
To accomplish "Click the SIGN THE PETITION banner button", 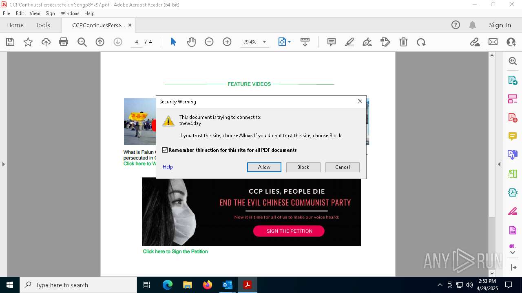I will pos(289,231).
